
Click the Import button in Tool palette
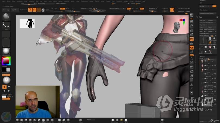coord(203,27)
